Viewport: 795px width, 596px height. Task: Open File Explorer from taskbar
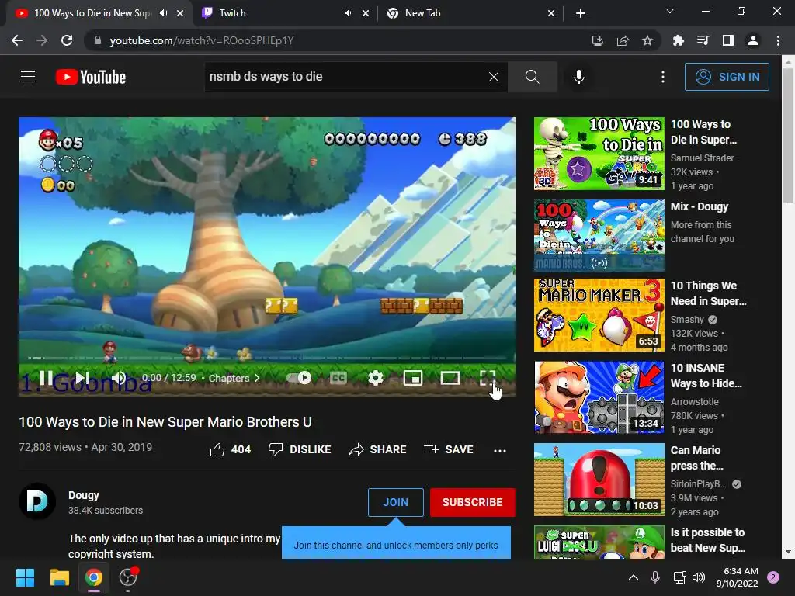[x=59, y=577]
